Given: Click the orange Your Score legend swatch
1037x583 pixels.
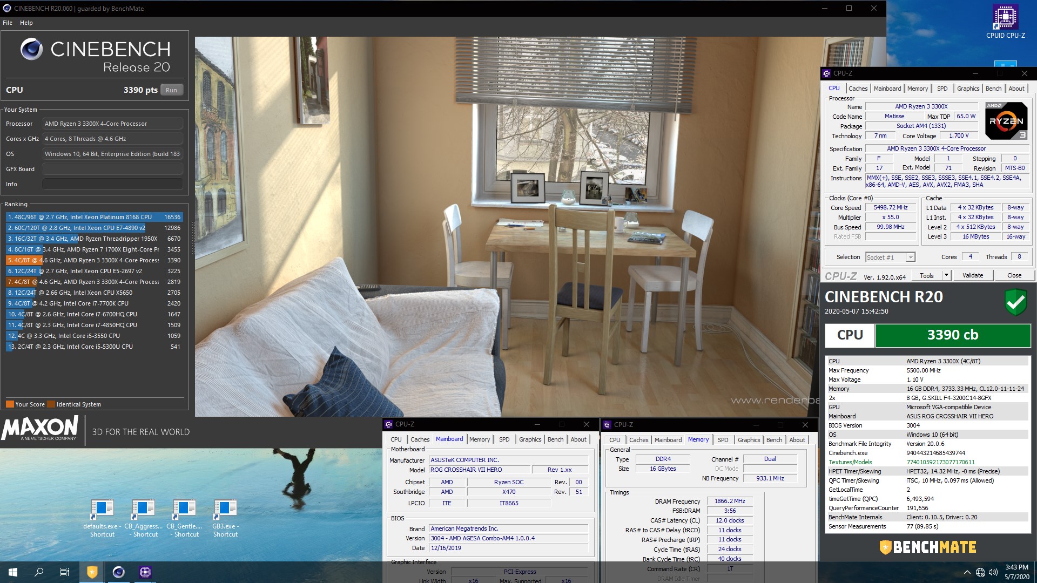Looking at the screenshot, I should point(10,404).
